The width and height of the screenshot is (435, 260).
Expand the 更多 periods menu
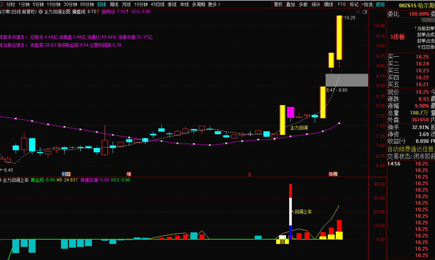(x=214, y=4)
